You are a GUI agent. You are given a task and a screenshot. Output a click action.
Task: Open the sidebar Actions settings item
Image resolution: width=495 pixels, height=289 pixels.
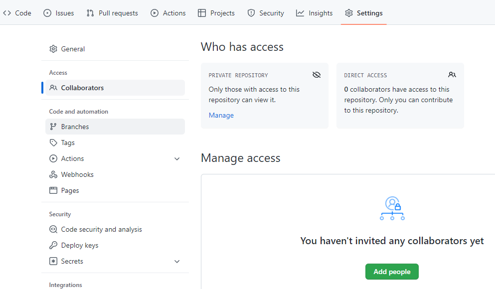(115, 158)
